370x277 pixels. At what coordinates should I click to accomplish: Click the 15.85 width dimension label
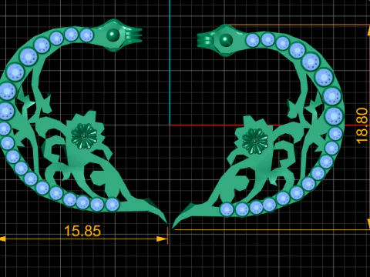point(82,231)
